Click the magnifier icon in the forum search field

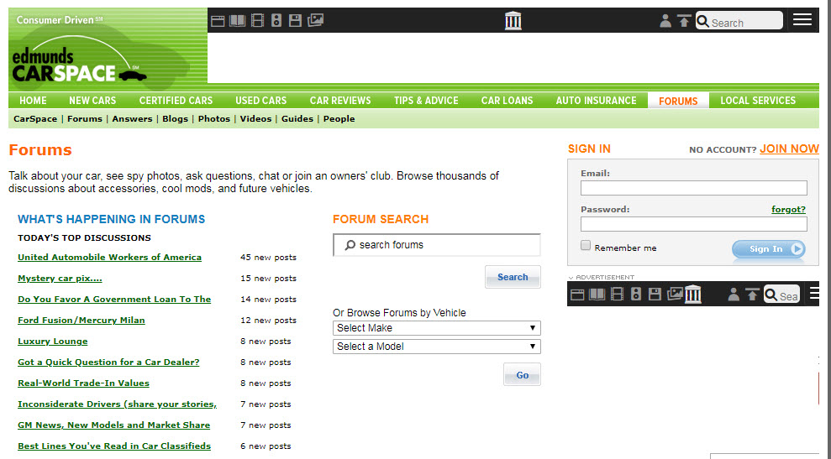click(350, 245)
